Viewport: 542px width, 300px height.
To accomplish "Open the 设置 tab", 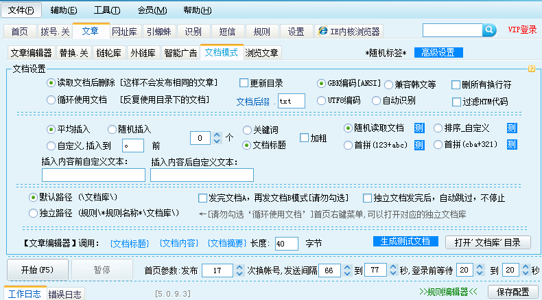I will (x=296, y=32).
